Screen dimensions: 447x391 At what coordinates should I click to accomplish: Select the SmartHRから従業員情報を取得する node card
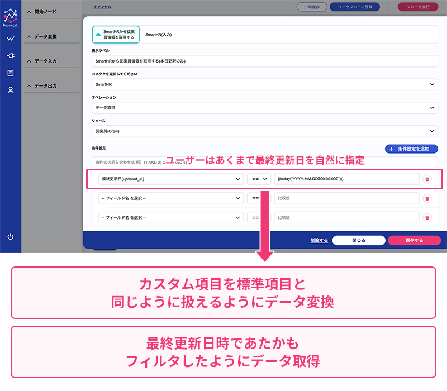pyautogui.click(x=116, y=35)
